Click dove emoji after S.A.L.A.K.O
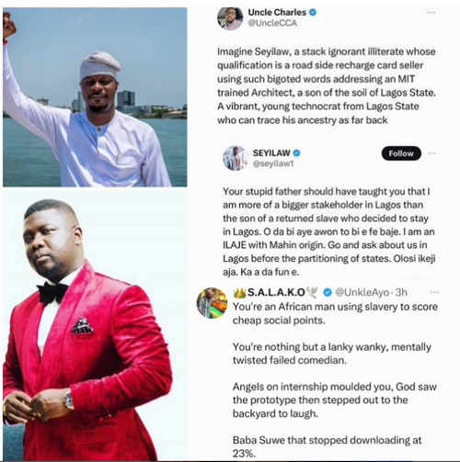 click(313, 293)
